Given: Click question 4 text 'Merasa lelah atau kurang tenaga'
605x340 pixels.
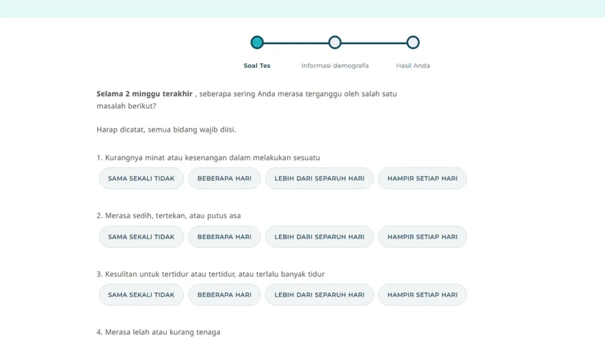Looking at the screenshot, I should click(158, 332).
